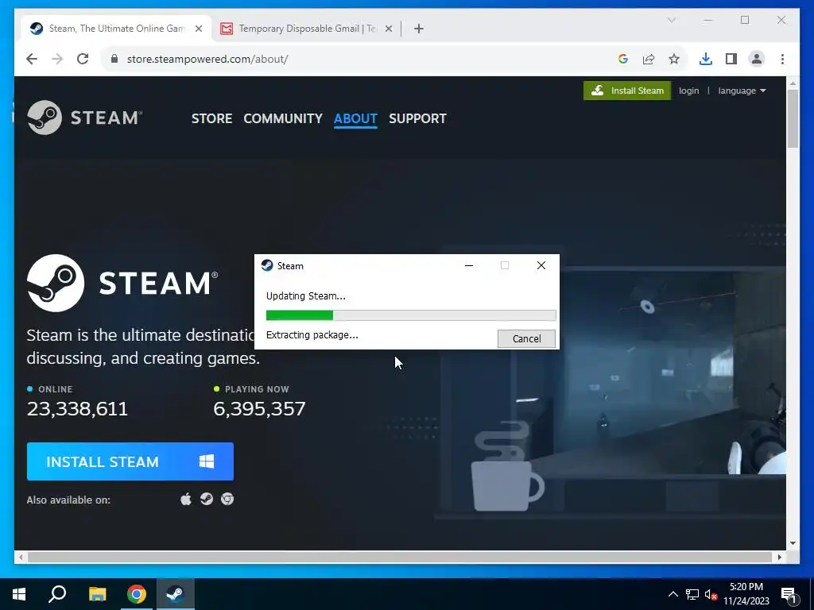Open the login link
The width and height of the screenshot is (814, 610).
pyautogui.click(x=688, y=91)
